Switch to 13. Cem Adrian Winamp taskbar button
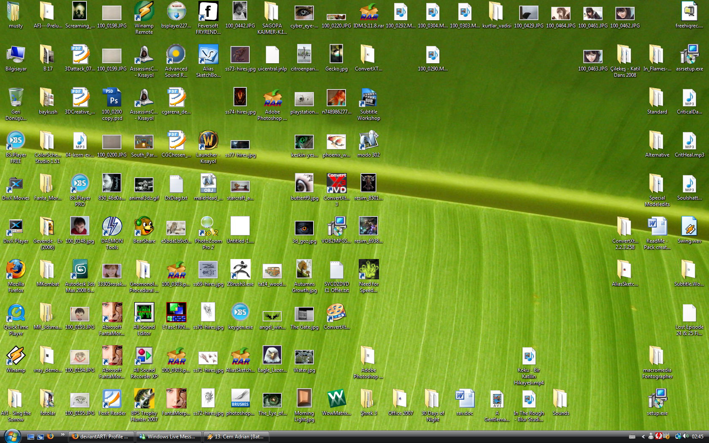The height and width of the screenshot is (443, 709). [236, 437]
